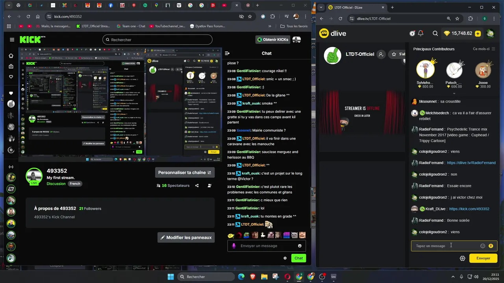
Task: Open DLive search magnifier
Action: tap(435, 33)
